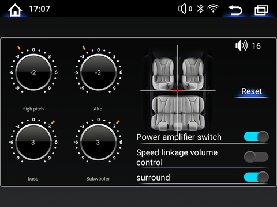277x207 pixels.
Task: Set sound focus to front right seat
Action: click(193, 74)
